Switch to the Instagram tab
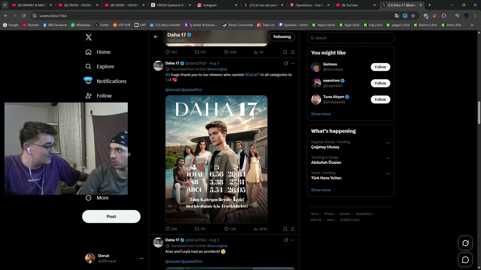481x270 pixels. 218,5
